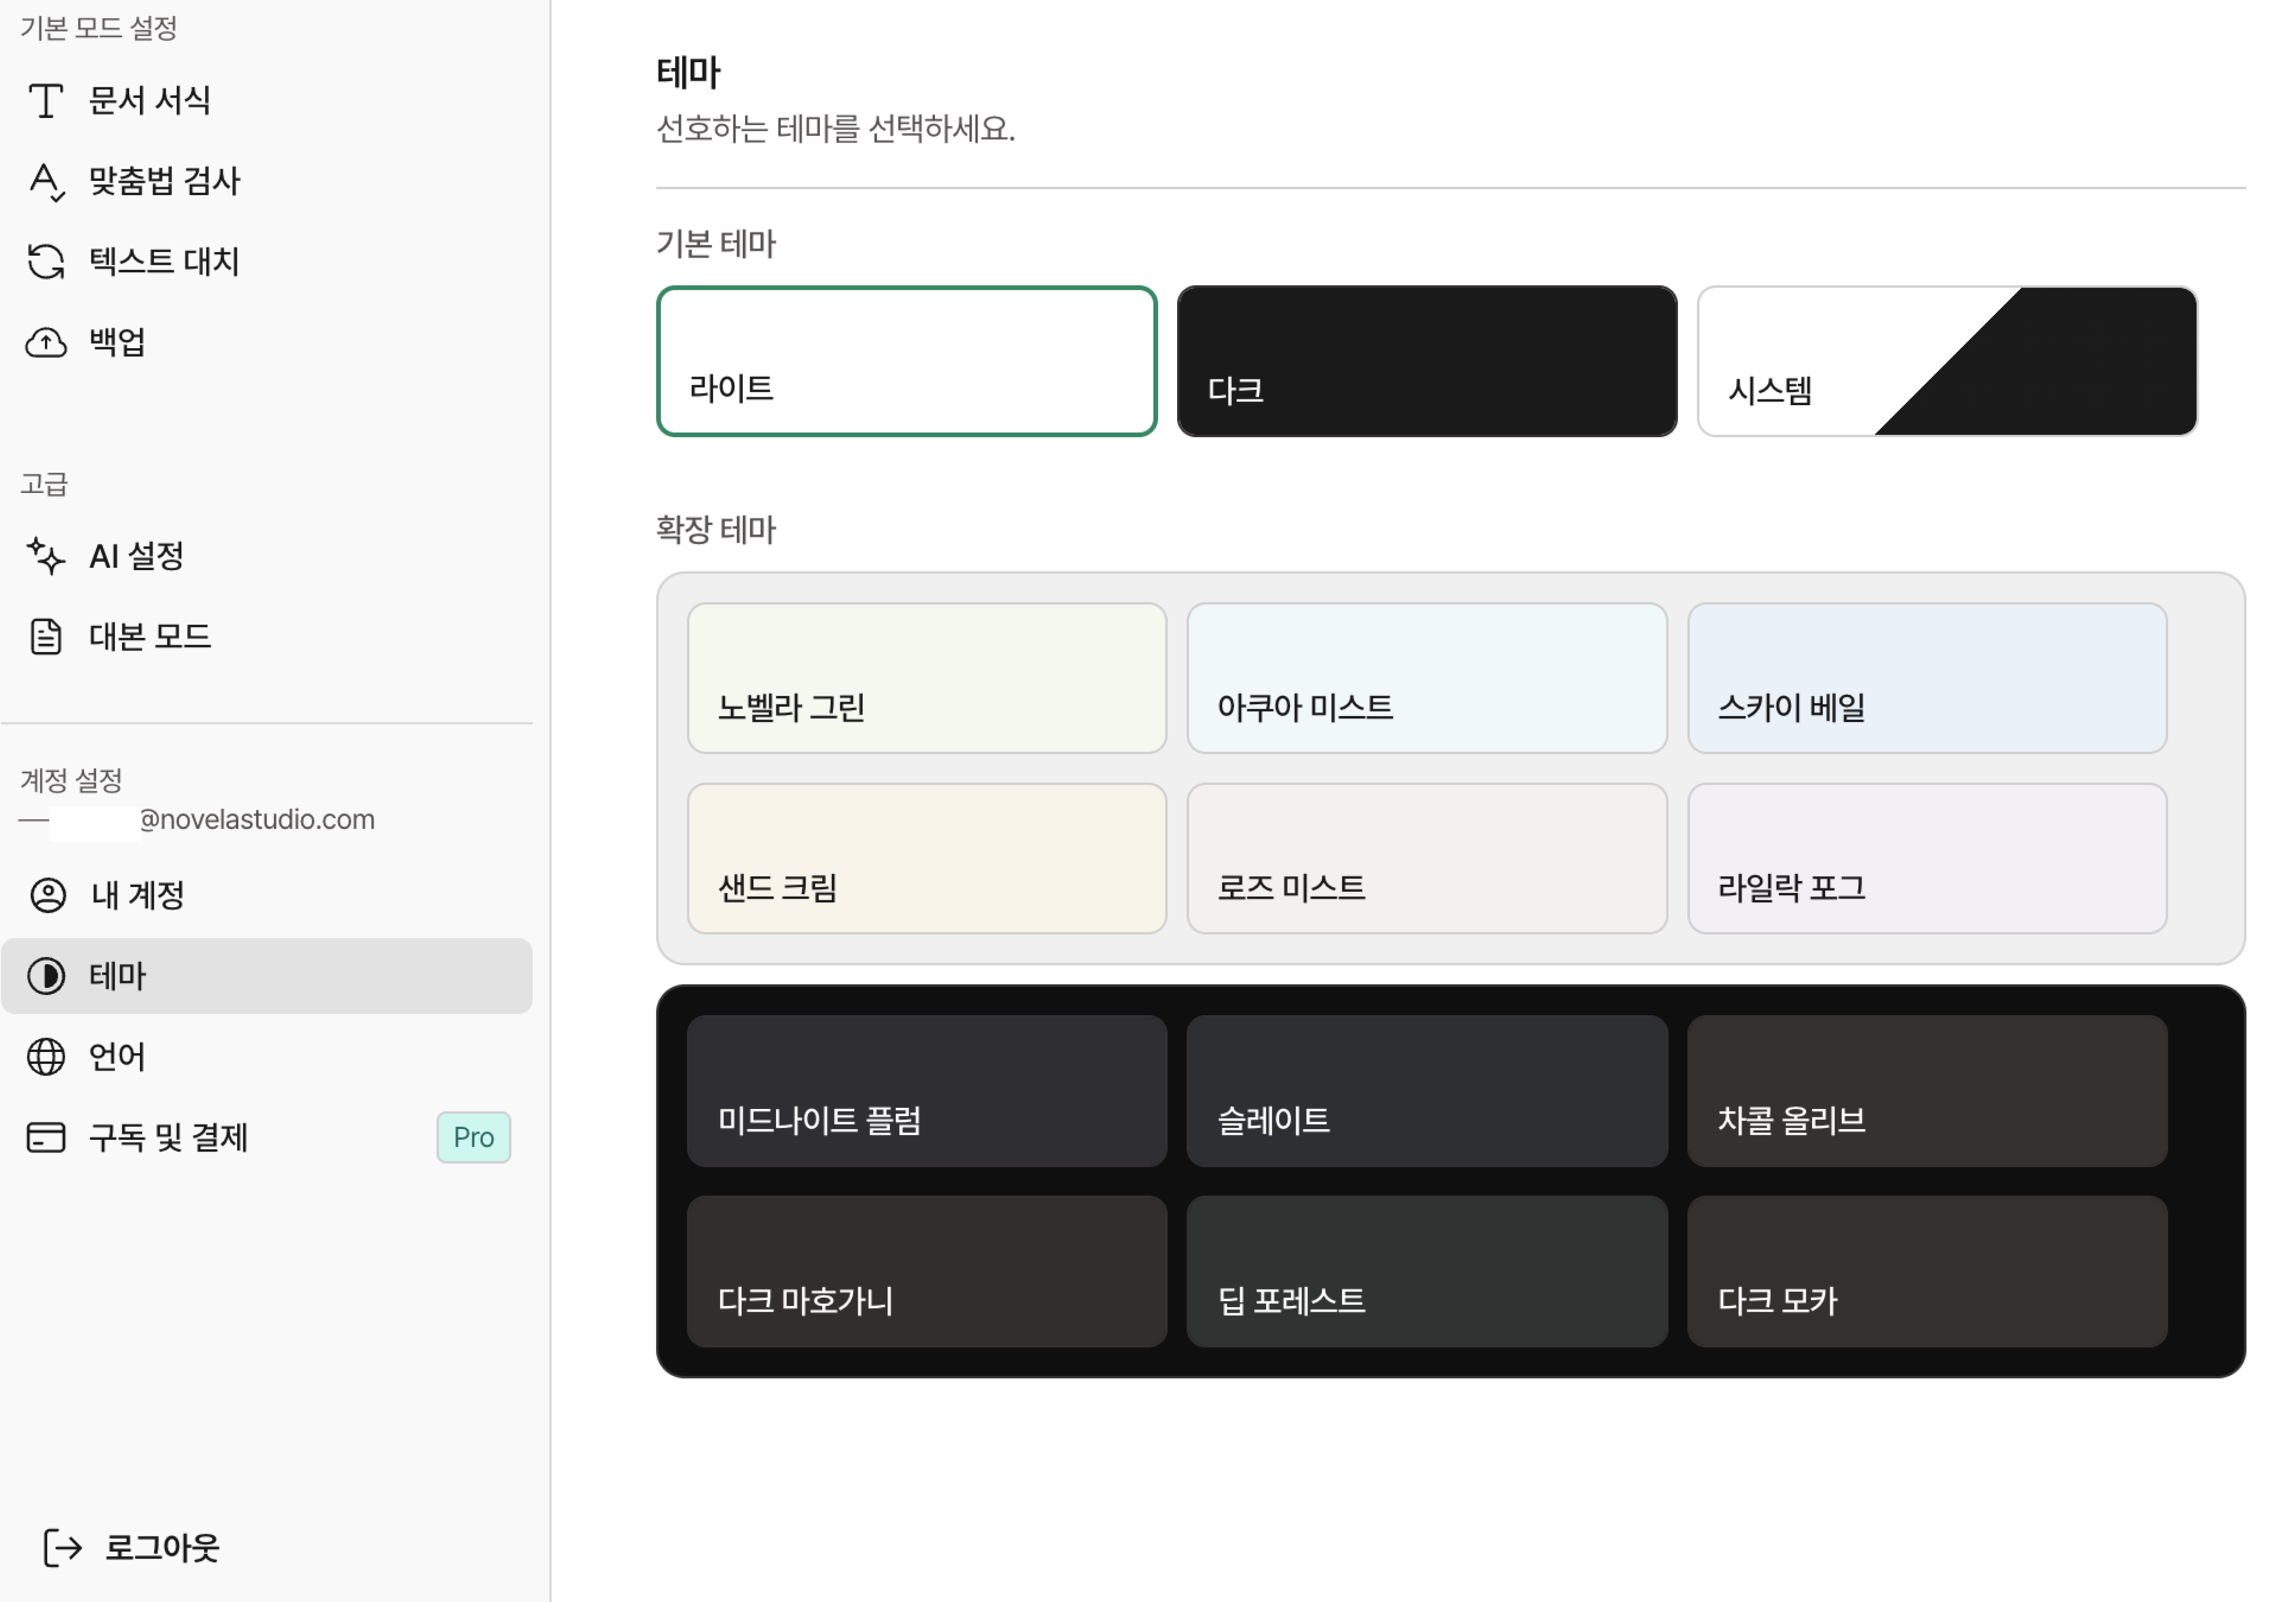Click the text replacement arrows icon
2296x1602 pixels.
coord(46,261)
